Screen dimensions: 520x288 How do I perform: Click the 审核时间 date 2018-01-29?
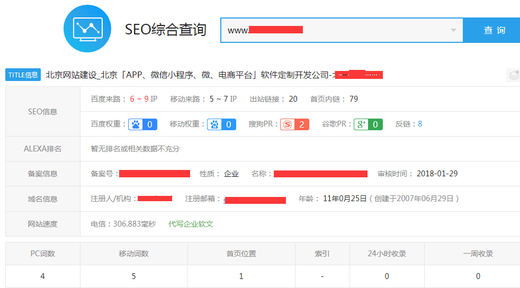tap(437, 174)
